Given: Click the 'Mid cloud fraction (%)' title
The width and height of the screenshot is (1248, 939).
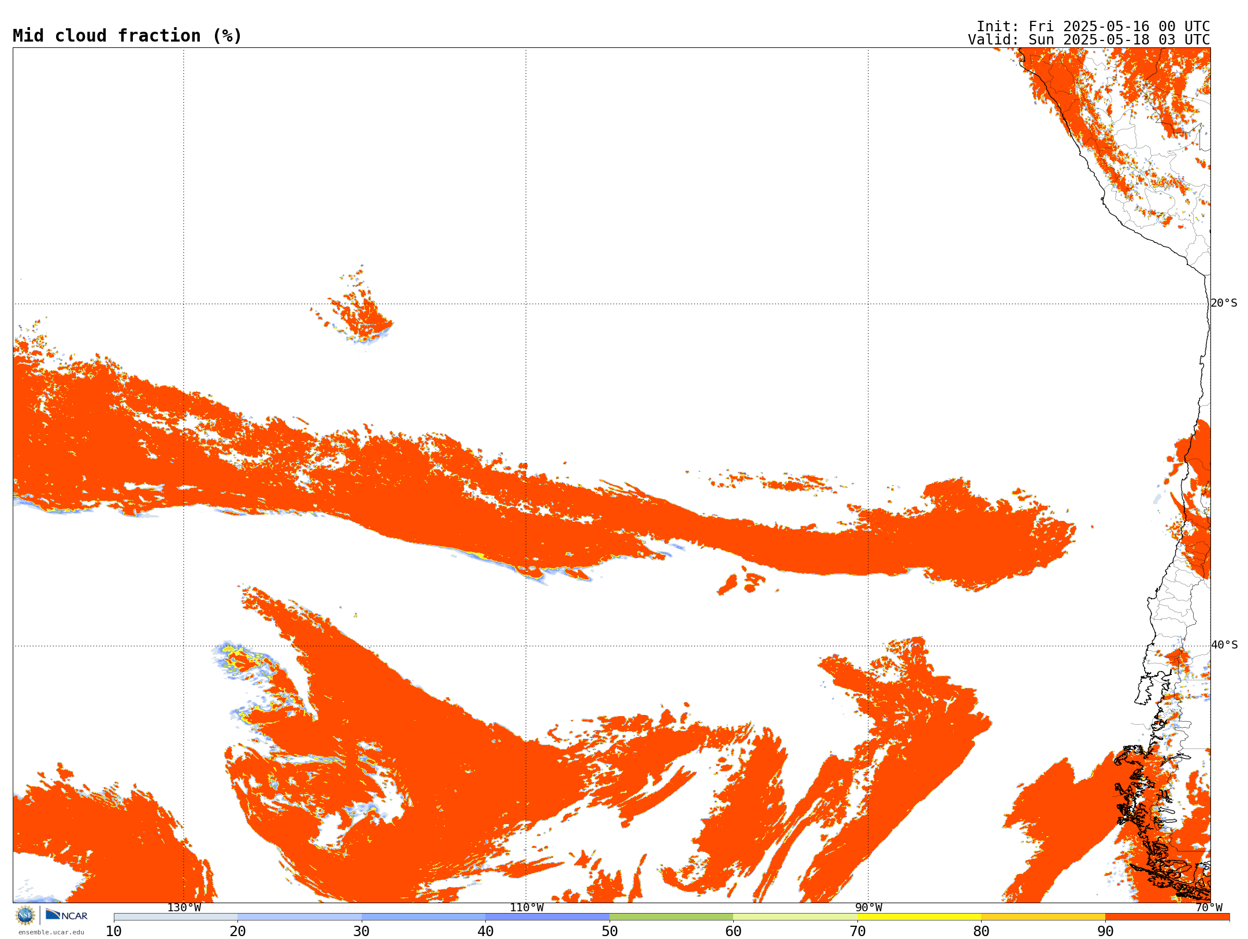Looking at the screenshot, I should [x=127, y=36].
